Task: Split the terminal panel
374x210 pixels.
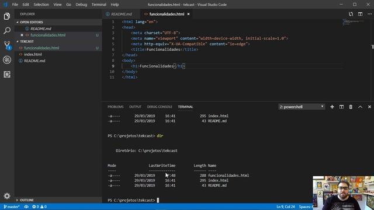Action: (341, 107)
